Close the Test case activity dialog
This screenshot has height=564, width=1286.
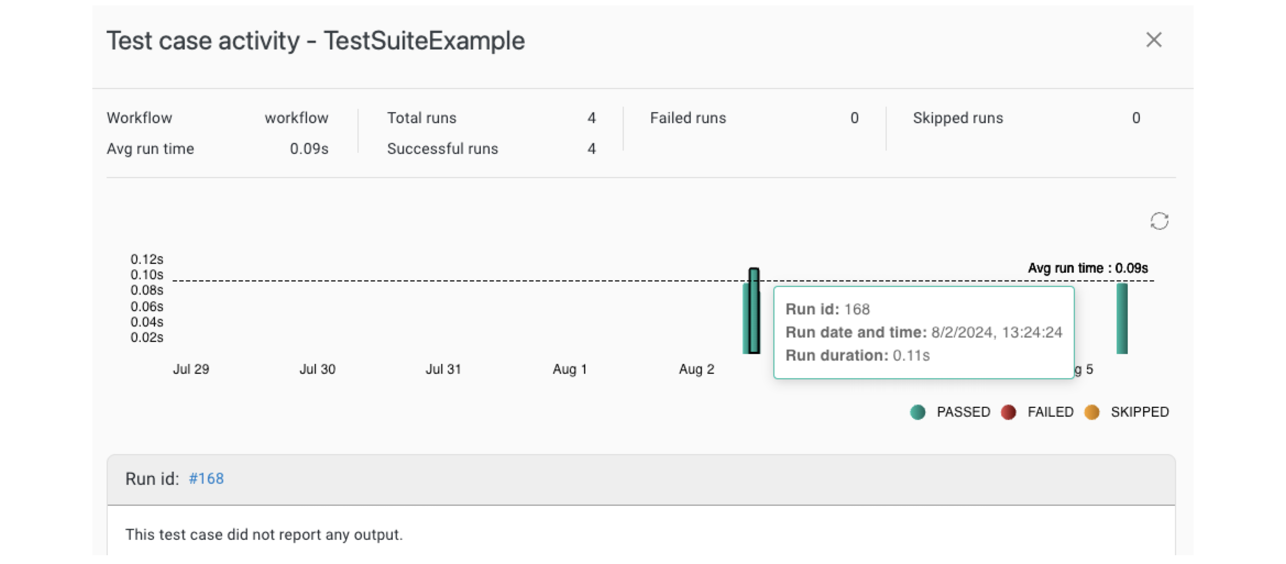point(1154,40)
